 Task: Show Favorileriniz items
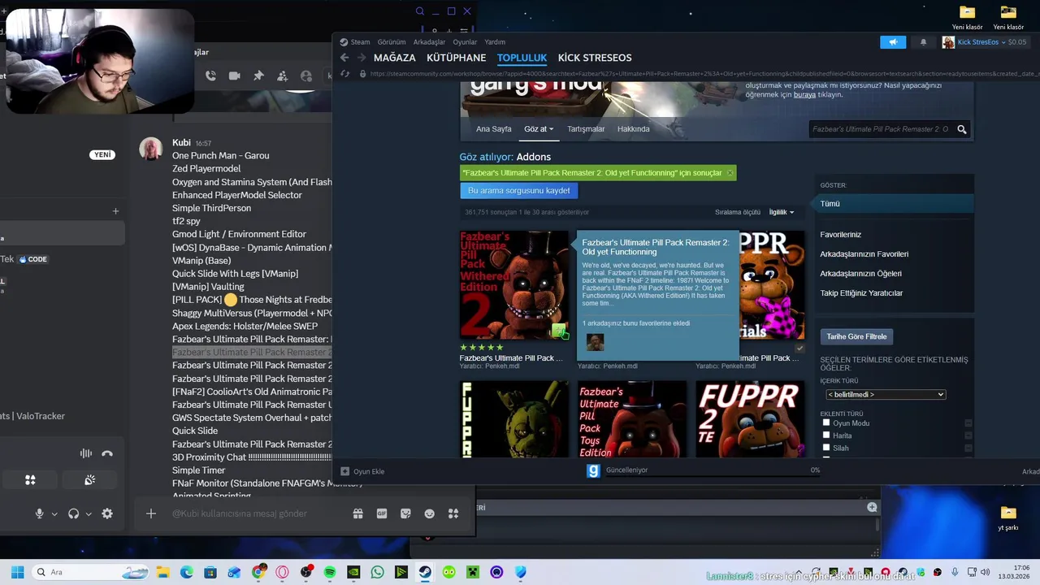(840, 235)
